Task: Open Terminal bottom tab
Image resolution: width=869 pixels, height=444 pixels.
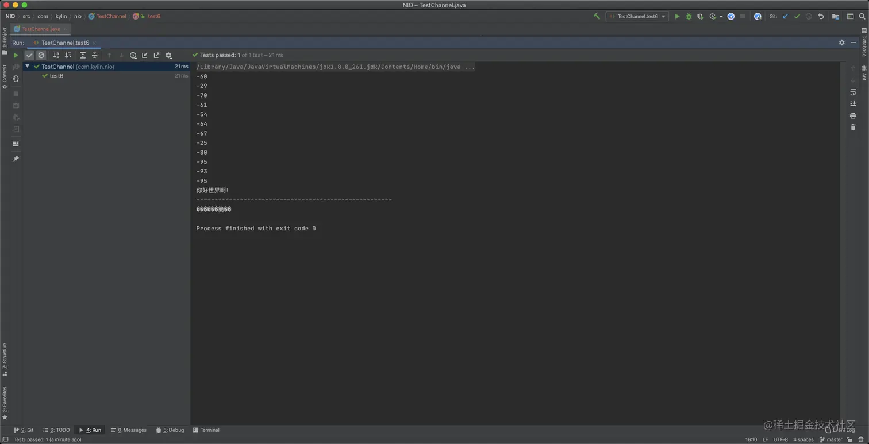Action: (206, 430)
